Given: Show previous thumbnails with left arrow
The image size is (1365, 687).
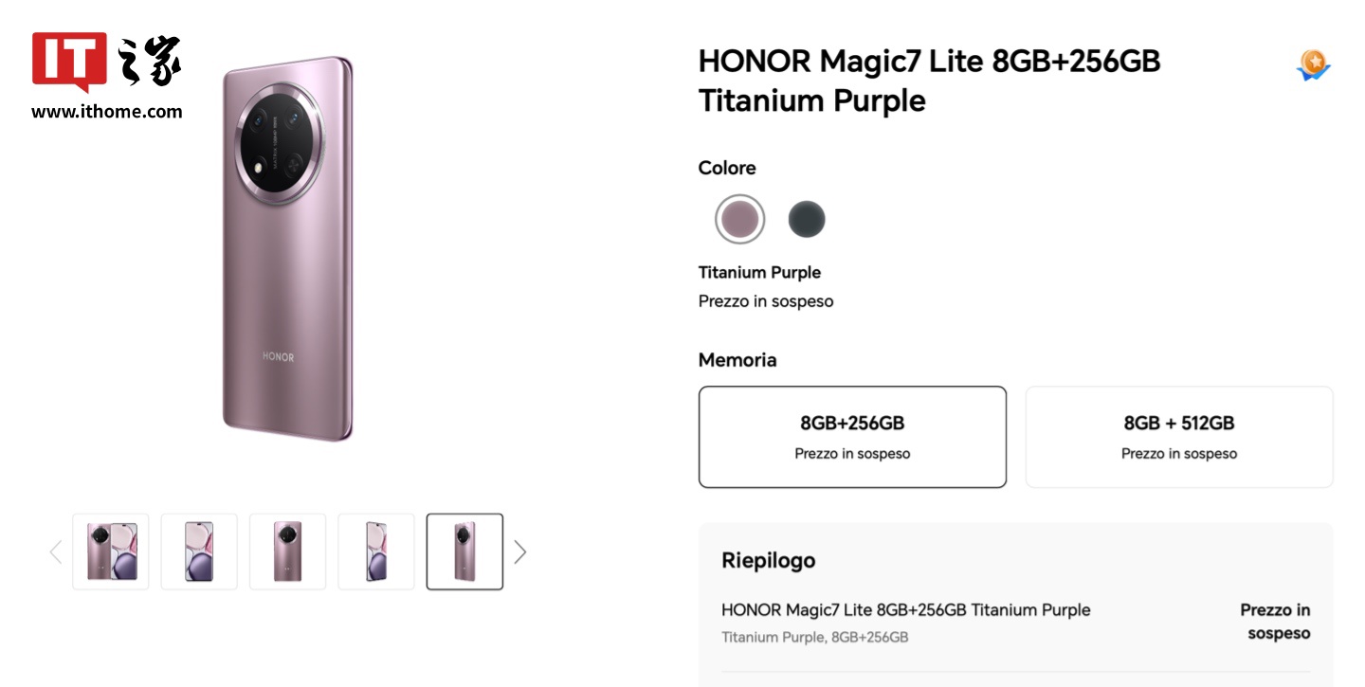Looking at the screenshot, I should [x=56, y=551].
